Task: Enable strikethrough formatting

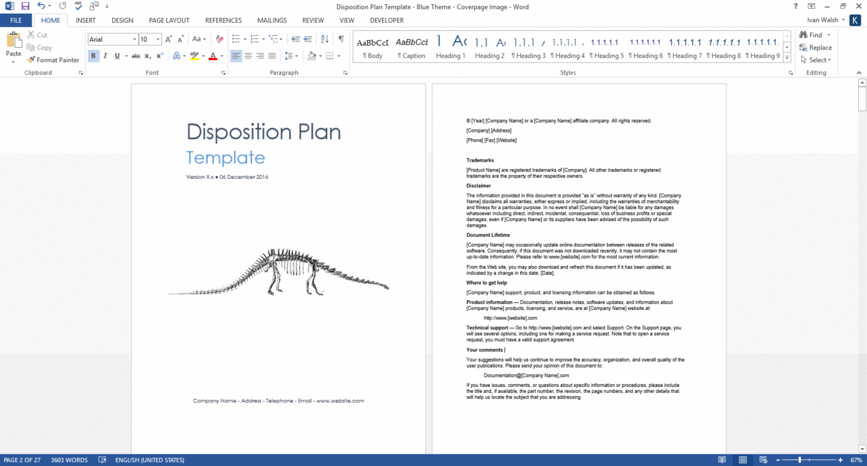Action: (x=136, y=56)
